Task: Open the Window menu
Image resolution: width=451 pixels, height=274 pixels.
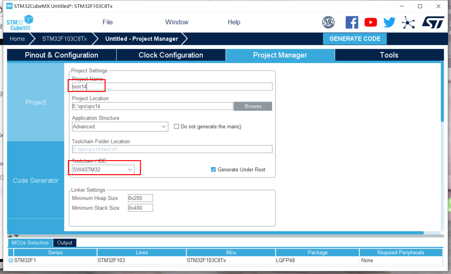Action: click(x=177, y=22)
